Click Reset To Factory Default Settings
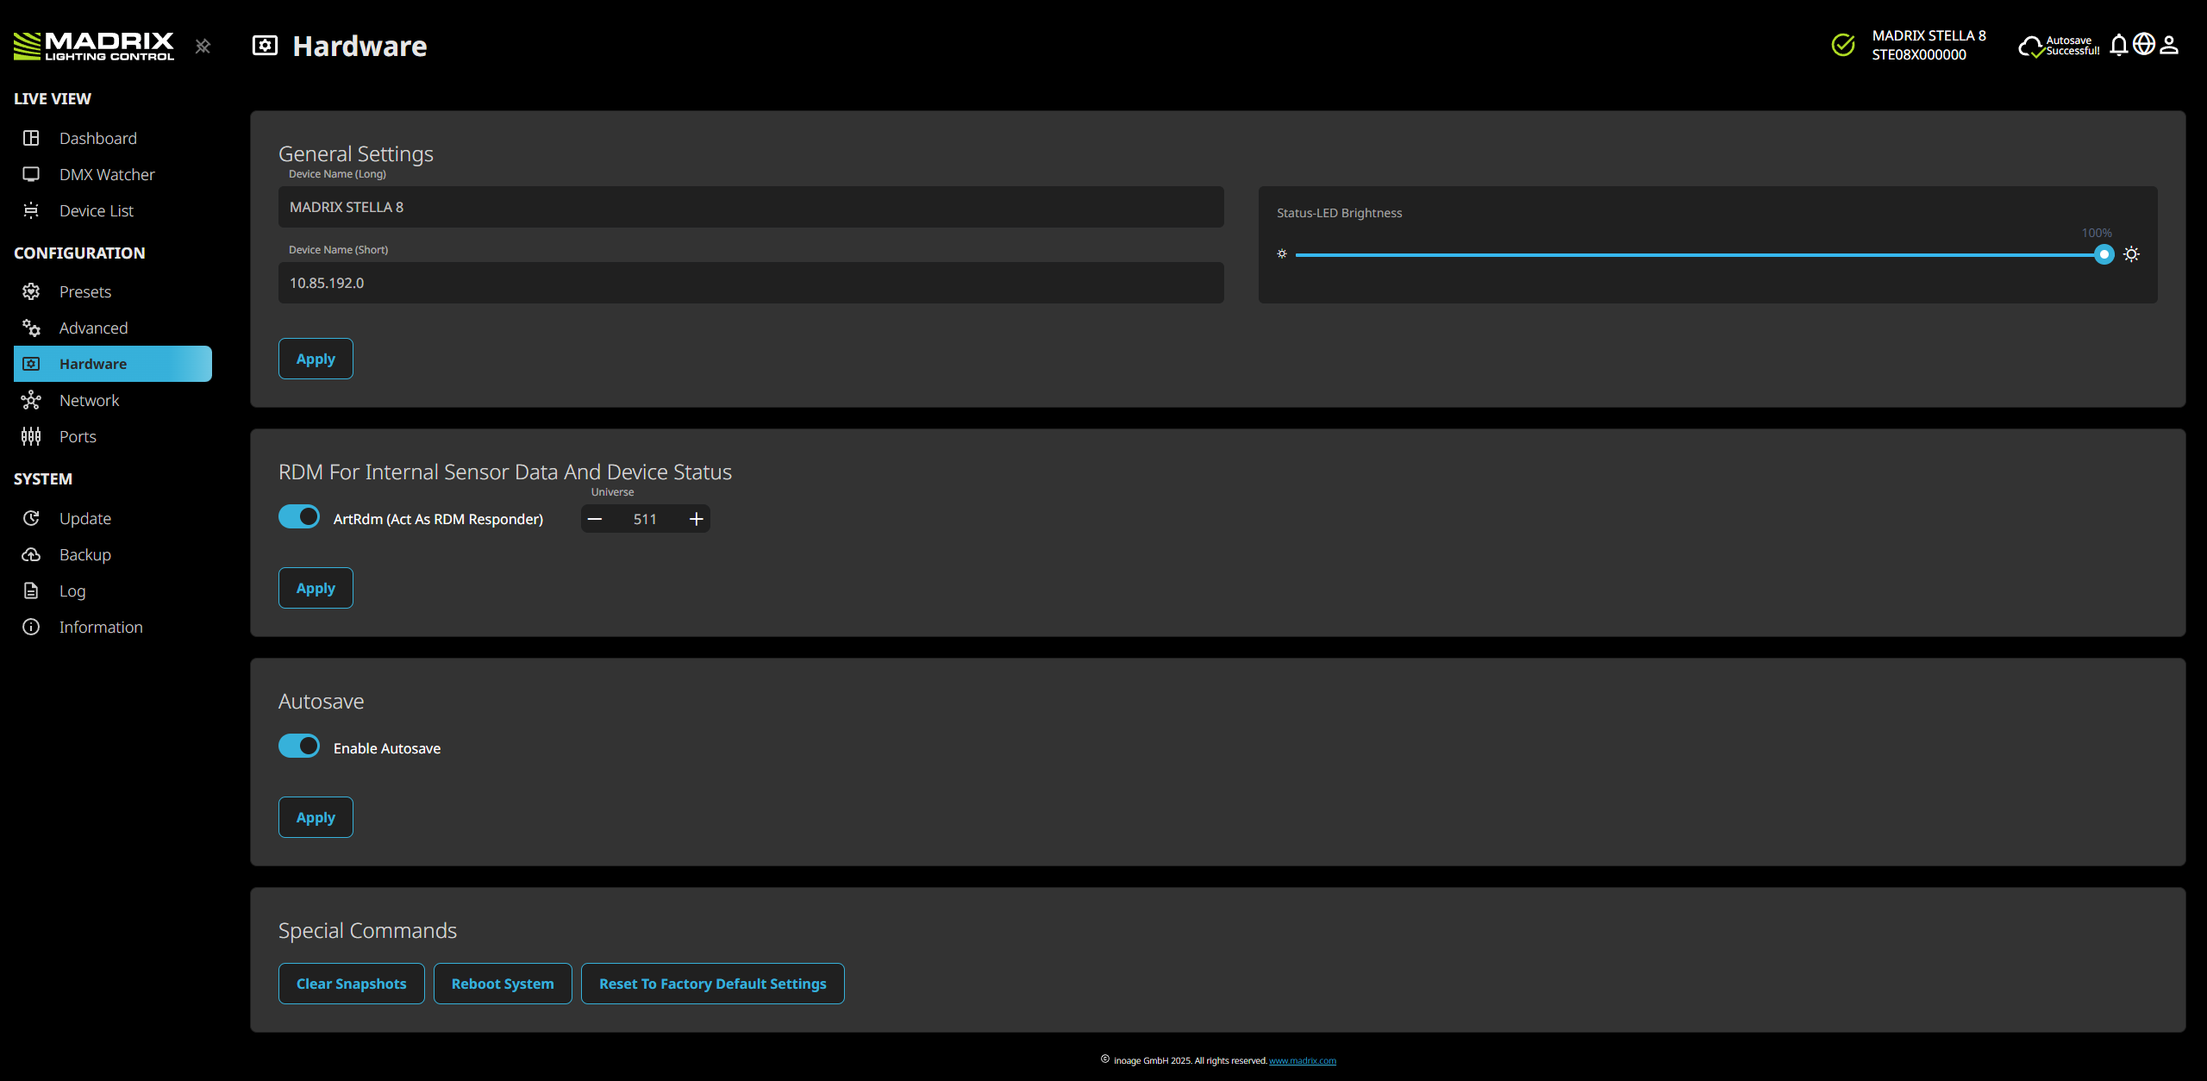Viewport: 2207px width, 1081px height. (713, 984)
